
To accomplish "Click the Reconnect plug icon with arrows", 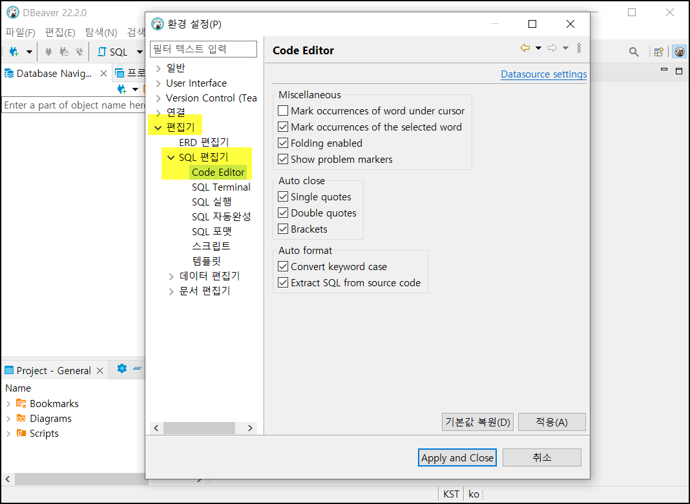I will click(x=64, y=52).
